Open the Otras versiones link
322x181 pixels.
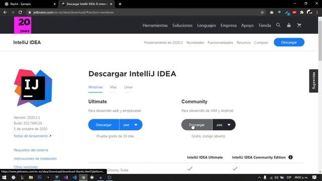[26, 167]
